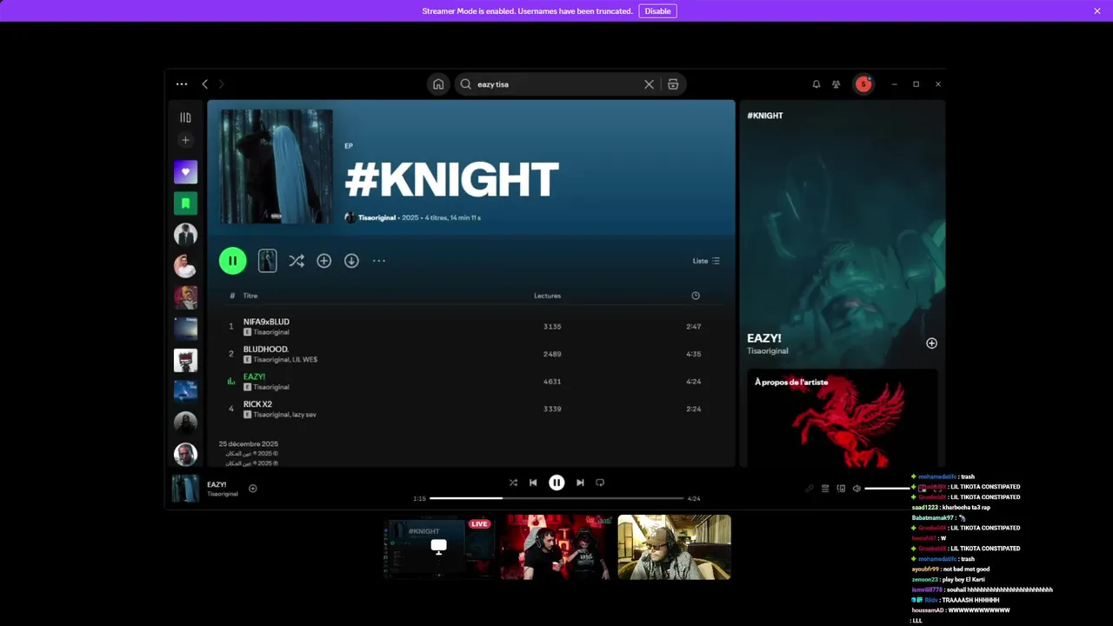Click the chat message 'play boy El Karti'
The image size is (1113, 626).
click(963, 579)
